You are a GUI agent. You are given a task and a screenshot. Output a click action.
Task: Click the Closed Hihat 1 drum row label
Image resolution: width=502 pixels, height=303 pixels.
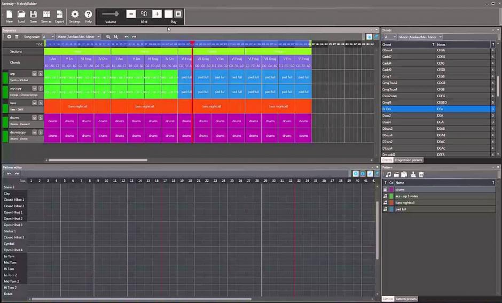[x=14, y=199]
